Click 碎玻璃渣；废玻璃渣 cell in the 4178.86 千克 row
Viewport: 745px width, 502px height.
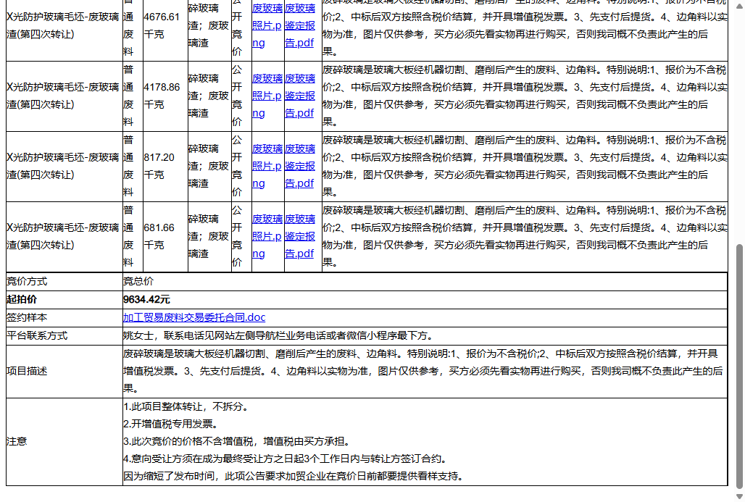tap(209, 96)
